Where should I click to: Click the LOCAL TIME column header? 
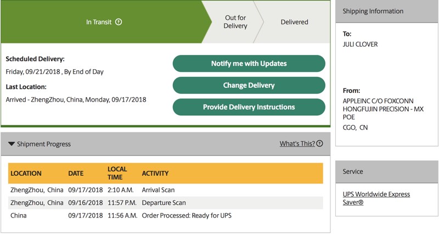(x=117, y=173)
